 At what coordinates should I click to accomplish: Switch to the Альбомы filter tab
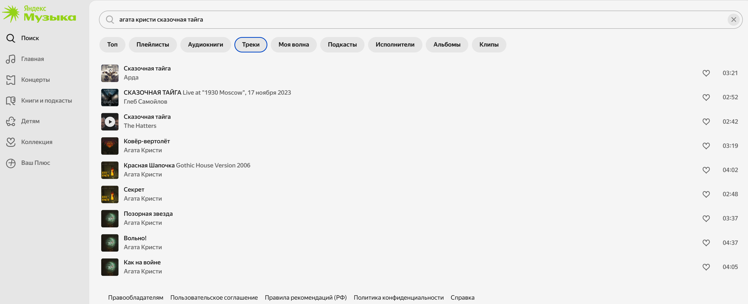(447, 45)
